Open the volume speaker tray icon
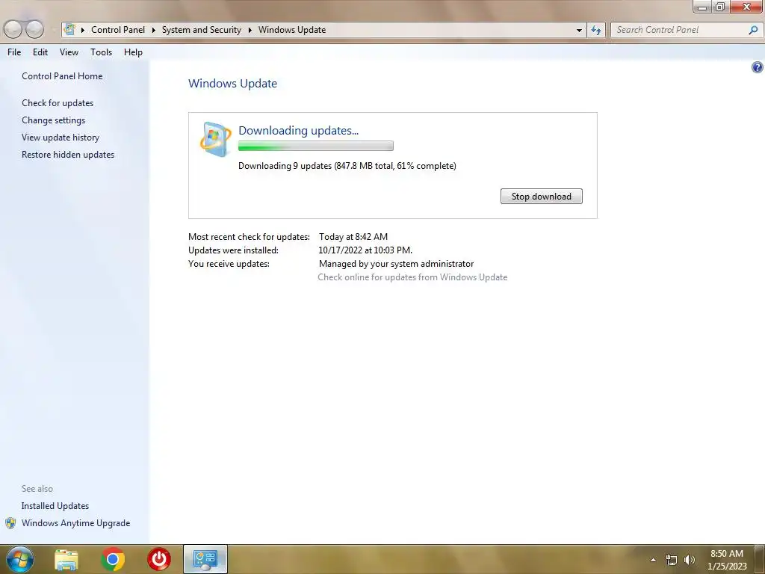Image resolution: width=765 pixels, height=574 pixels. click(x=689, y=560)
